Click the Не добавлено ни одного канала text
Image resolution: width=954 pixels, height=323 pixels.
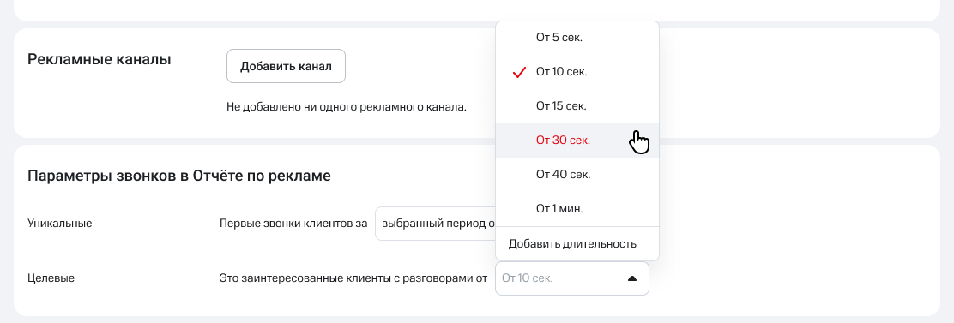point(347,107)
